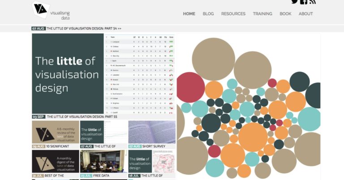Go to the HOME menu item
Image resolution: width=344 pixels, height=180 pixels.
189,14
